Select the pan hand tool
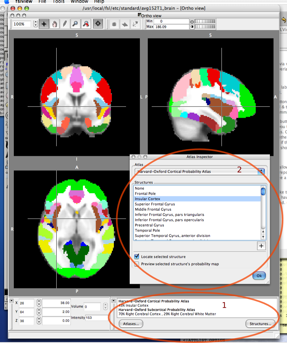 54,24
